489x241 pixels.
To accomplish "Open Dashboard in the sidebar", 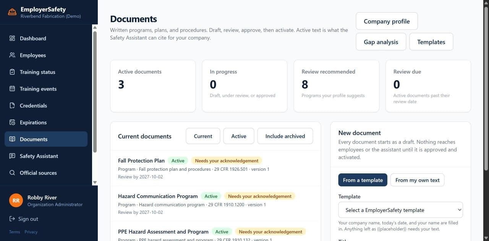I will click(x=46, y=38).
